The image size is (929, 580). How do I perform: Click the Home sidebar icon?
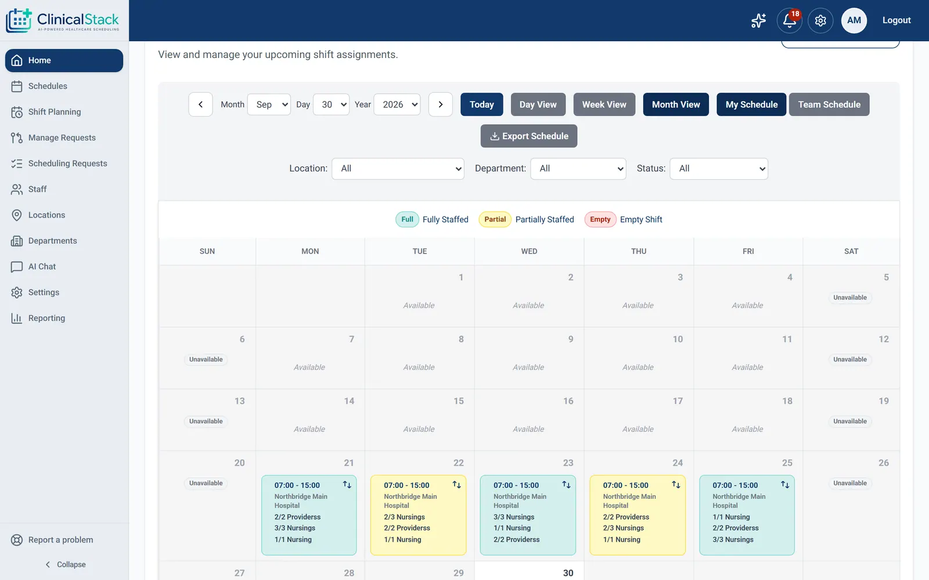pyautogui.click(x=17, y=60)
